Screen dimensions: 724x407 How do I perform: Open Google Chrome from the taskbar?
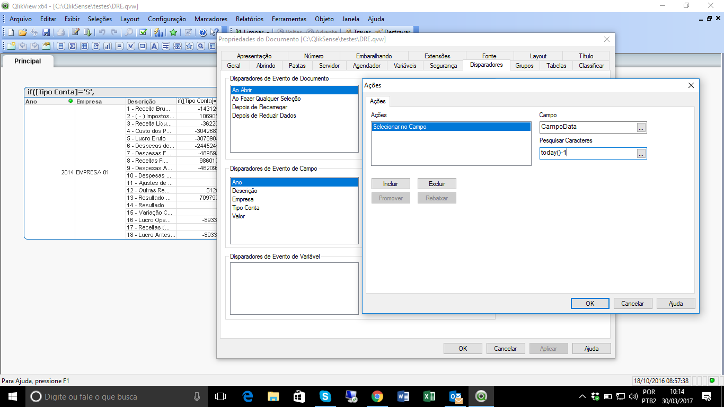pos(377,396)
